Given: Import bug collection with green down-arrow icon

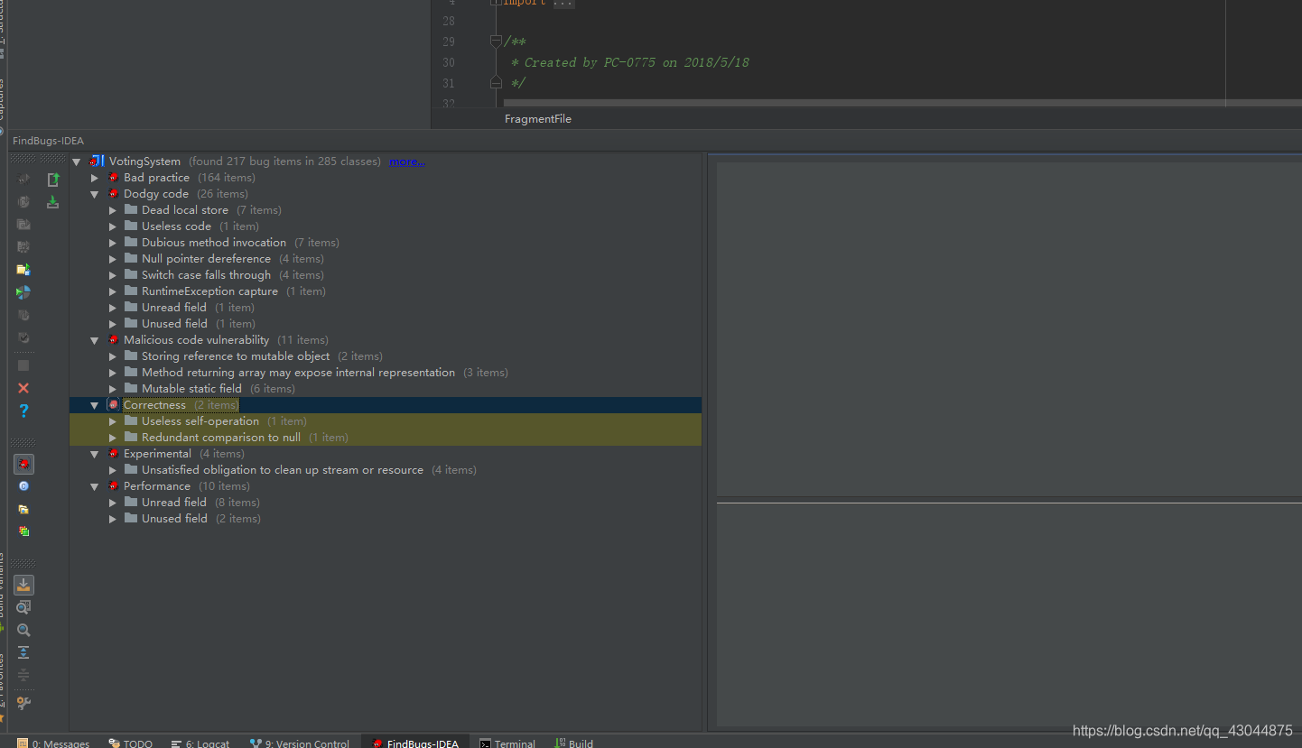Looking at the screenshot, I should (53, 202).
